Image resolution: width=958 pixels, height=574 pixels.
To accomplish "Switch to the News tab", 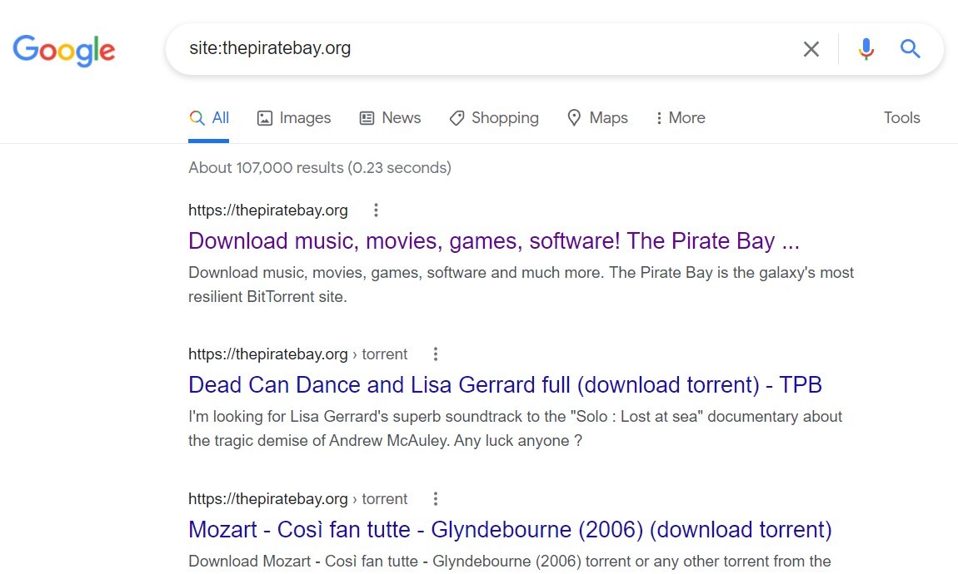I will tap(390, 118).
